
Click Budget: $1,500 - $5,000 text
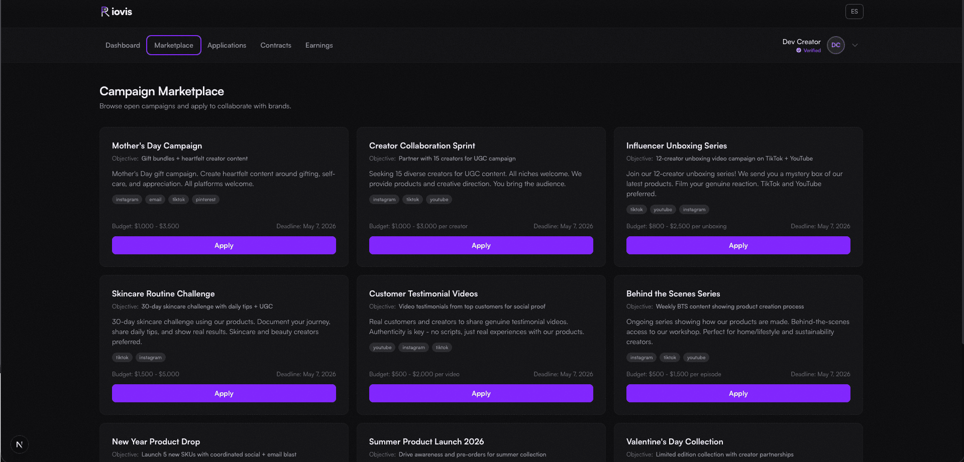146,374
